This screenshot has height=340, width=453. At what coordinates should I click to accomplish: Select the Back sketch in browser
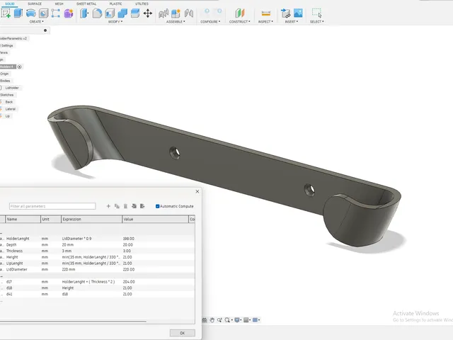[x=9, y=102]
